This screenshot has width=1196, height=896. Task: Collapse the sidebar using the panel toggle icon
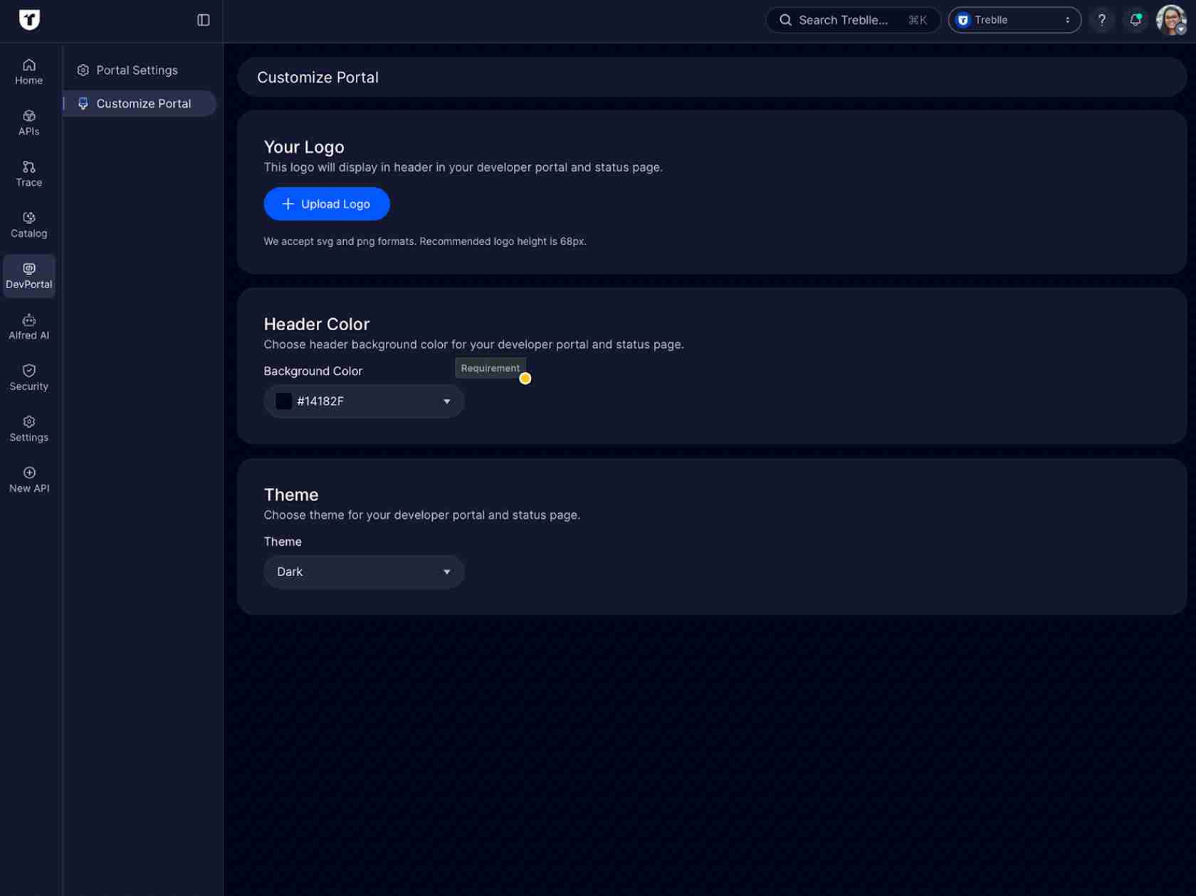pyautogui.click(x=204, y=20)
